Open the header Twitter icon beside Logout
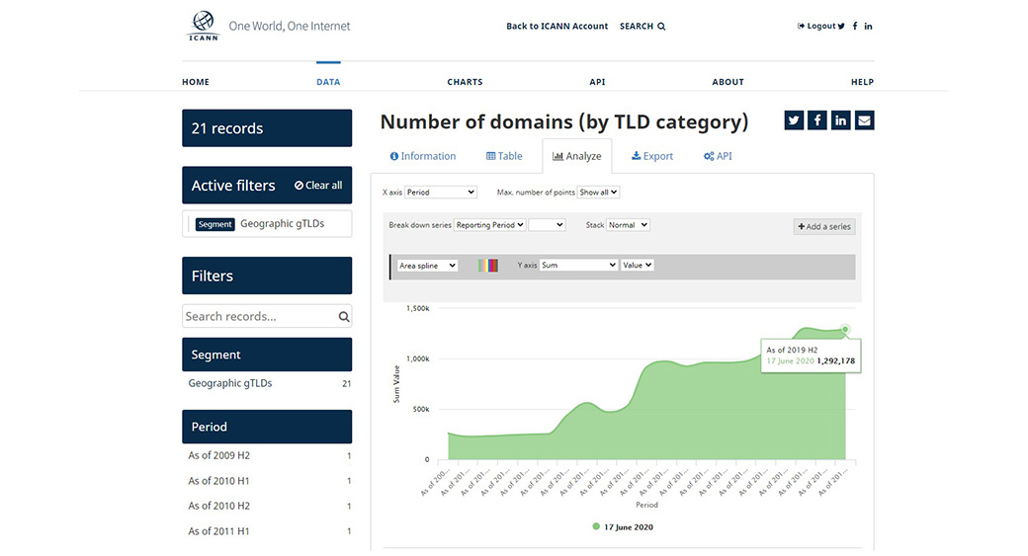 pos(841,27)
